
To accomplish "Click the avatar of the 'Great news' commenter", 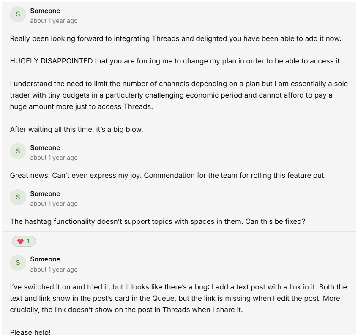I will 18,151.
